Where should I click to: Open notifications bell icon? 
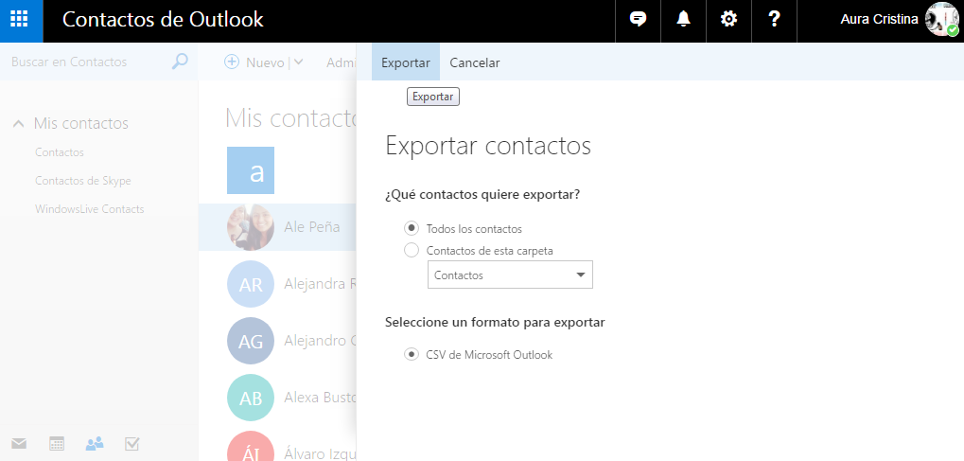(683, 20)
